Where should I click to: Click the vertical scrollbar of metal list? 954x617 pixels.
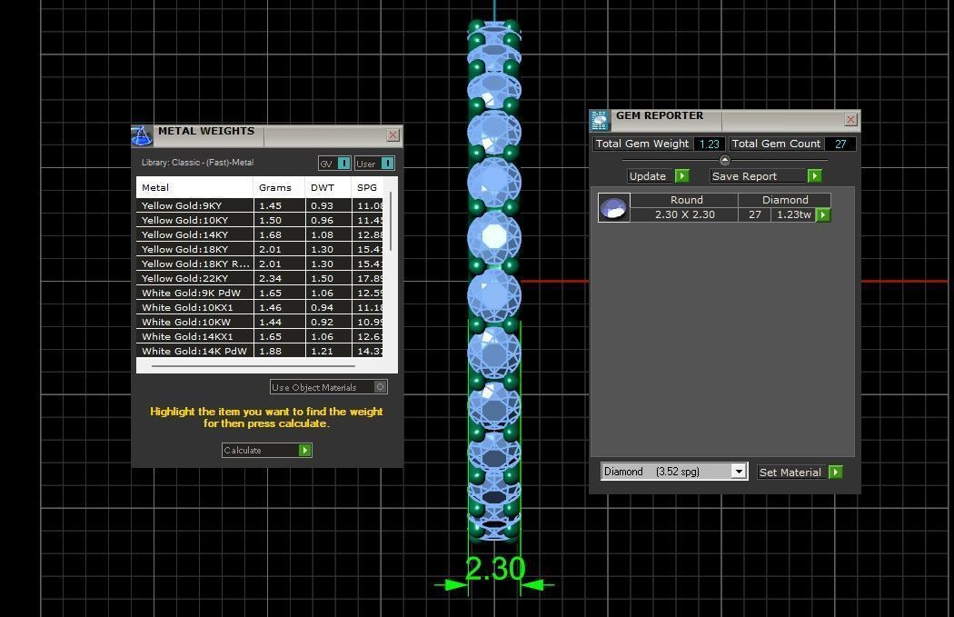[x=391, y=222]
